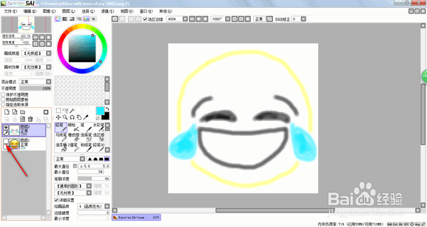
Task: Toggle 选区边缘 selection edge checkbox
Action: pyautogui.click(x=145, y=19)
